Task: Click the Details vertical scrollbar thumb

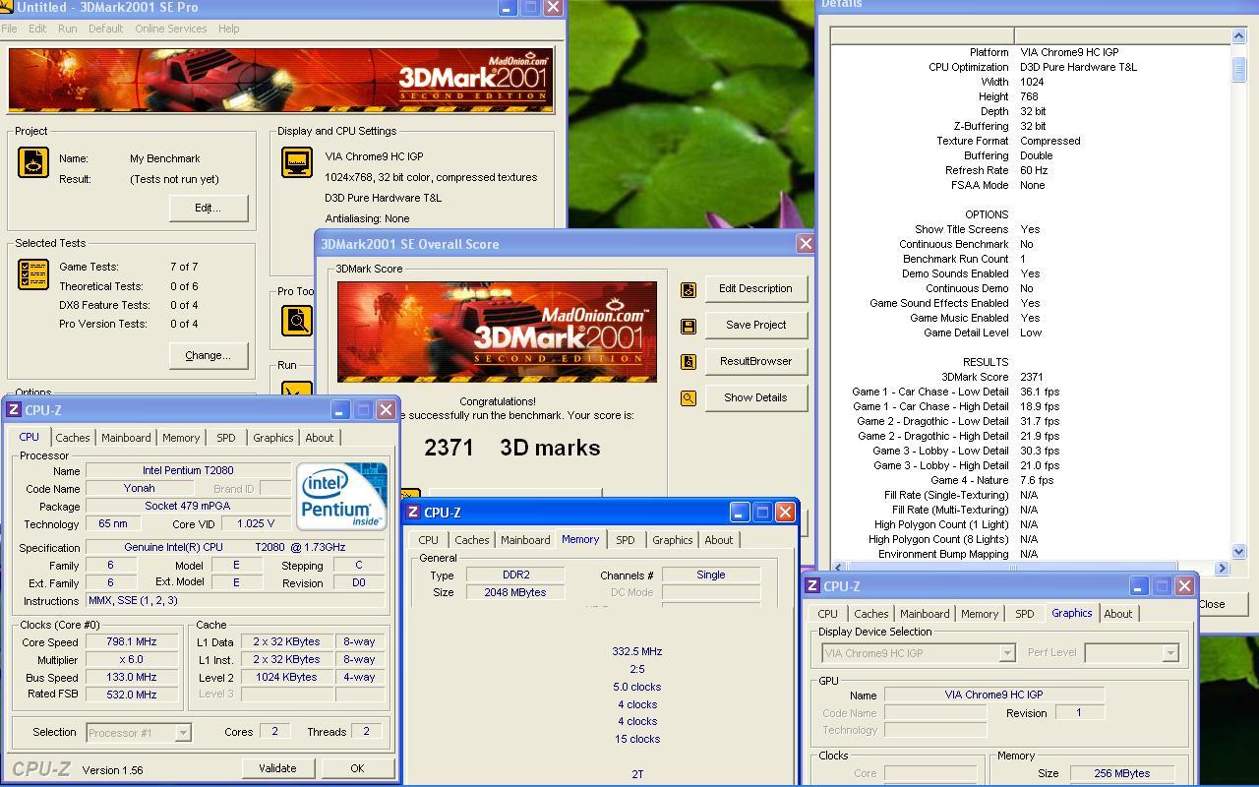Action: point(1238,70)
